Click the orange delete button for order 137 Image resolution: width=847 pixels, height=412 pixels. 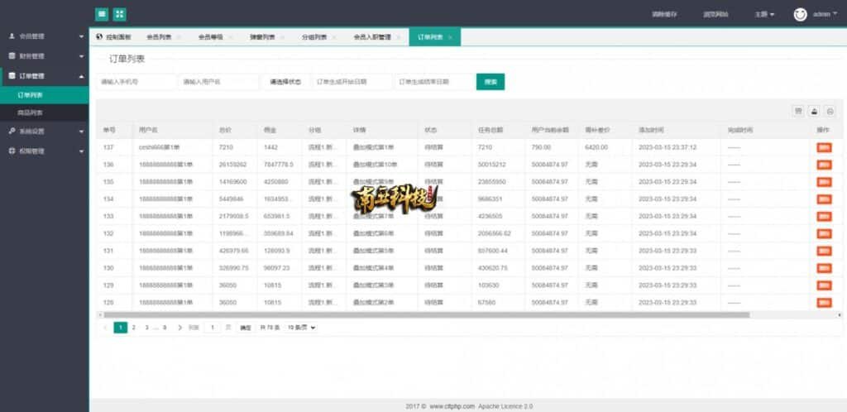pyautogui.click(x=824, y=147)
